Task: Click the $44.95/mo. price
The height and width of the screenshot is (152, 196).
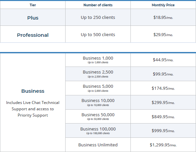Action: [x=163, y=60]
